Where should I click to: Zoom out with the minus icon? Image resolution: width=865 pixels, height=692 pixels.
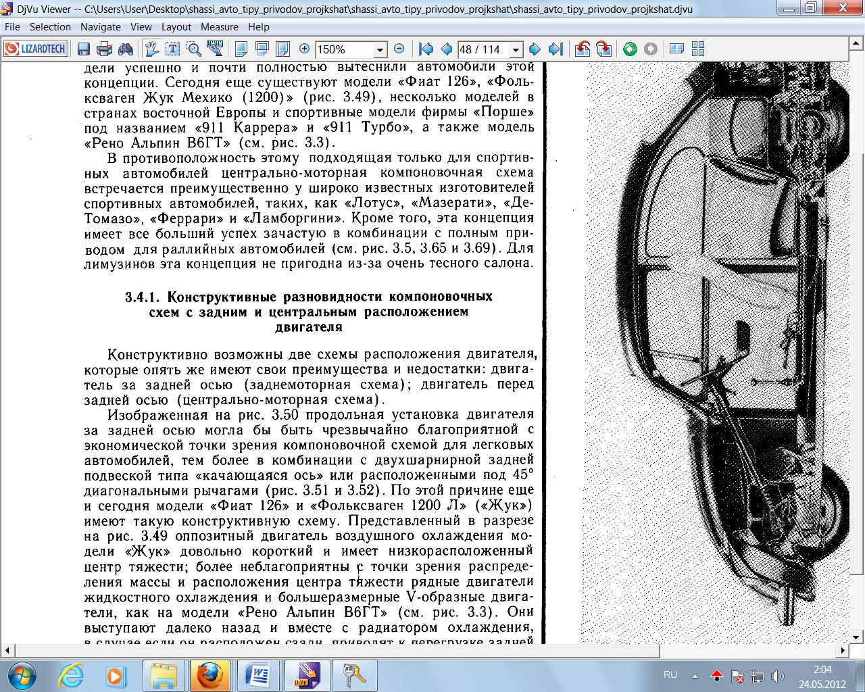[x=399, y=49]
